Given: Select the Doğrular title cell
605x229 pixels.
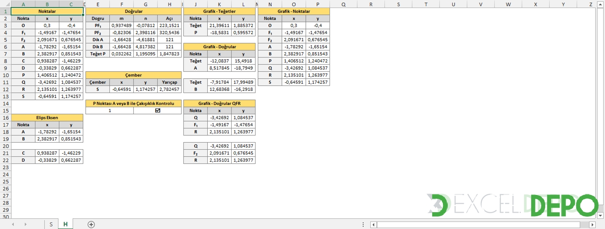Looking at the screenshot, I should coord(133,11).
